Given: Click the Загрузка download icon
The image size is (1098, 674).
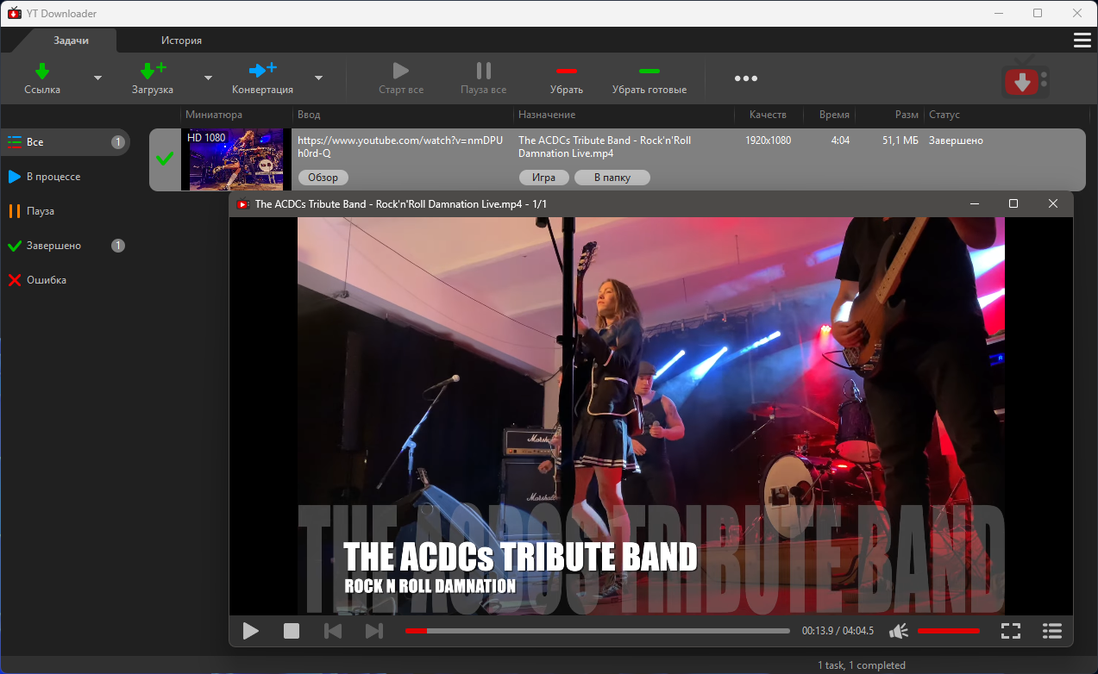Looking at the screenshot, I should (153, 71).
